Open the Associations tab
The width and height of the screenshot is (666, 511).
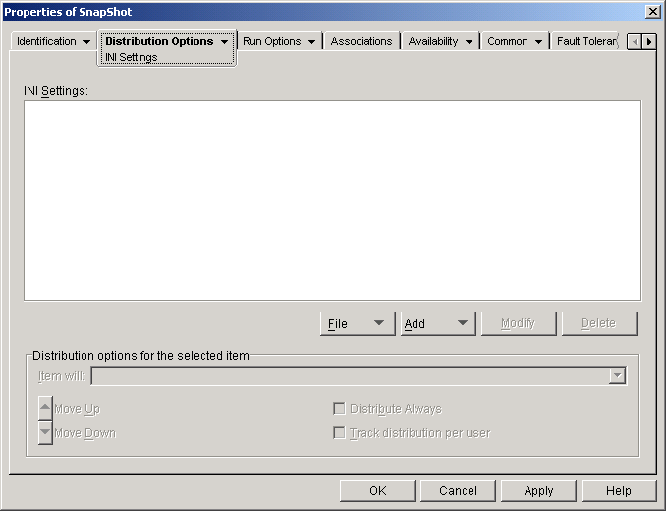tap(361, 41)
